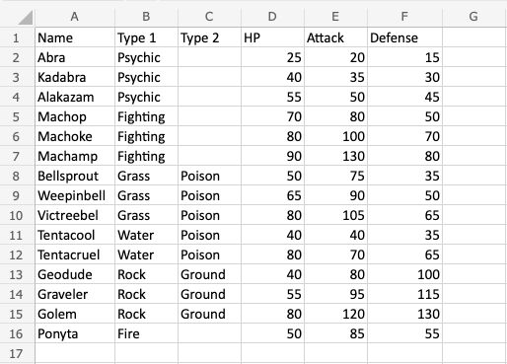The width and height of the screenshot is (507, 364).
Task: Click the Defense header cell
Action: click(x=404, y=37)
